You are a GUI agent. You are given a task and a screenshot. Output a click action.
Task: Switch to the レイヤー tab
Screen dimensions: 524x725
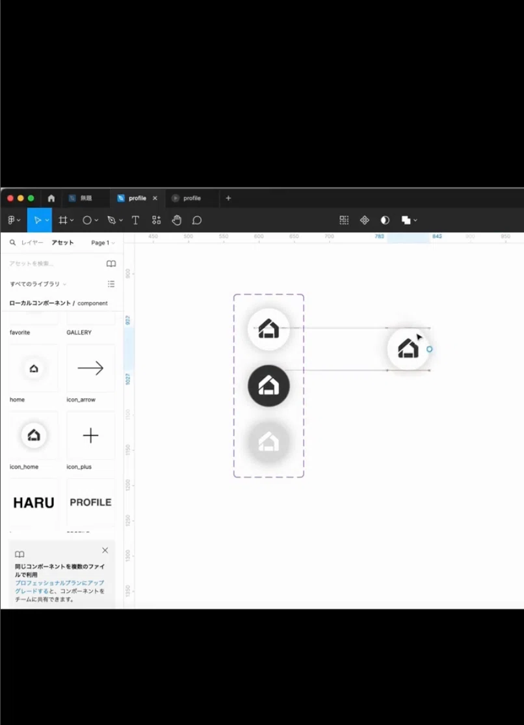click(x=32, y=242)
